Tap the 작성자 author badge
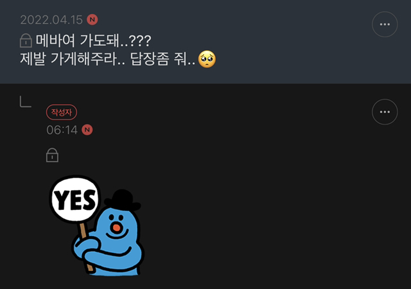This screenshot has width=411, height=289. [62, 112]
